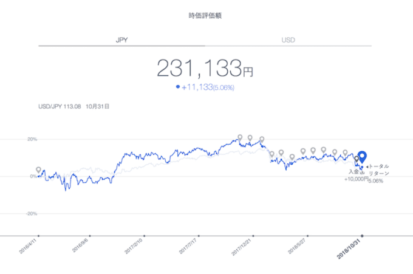Select timeline dot for 2017/2/10
Image resolution: width=413 pixels, height=274 pixels.
coord(145,236)
